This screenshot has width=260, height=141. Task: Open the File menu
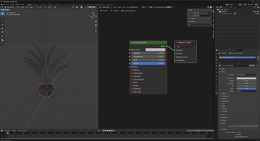(x=4, y=5)
